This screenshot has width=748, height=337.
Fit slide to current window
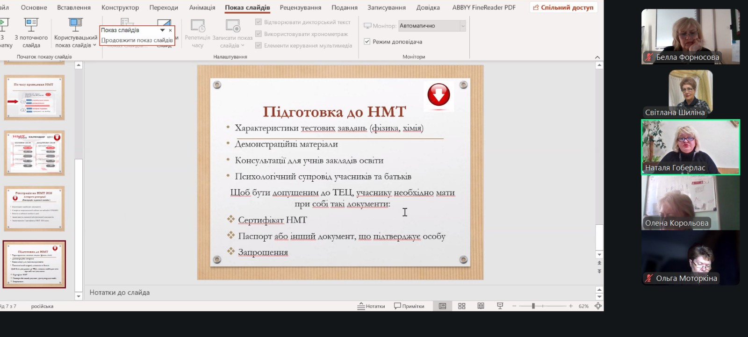click(598, 306)
